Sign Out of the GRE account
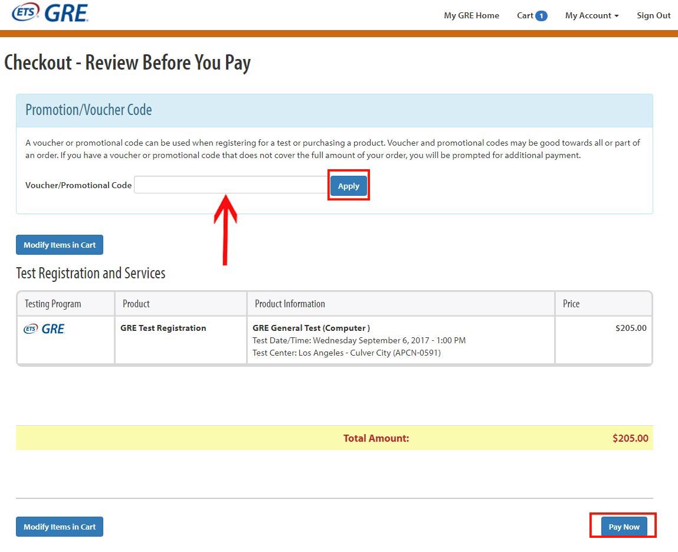678x552 pixels. (x=653, y=16)
